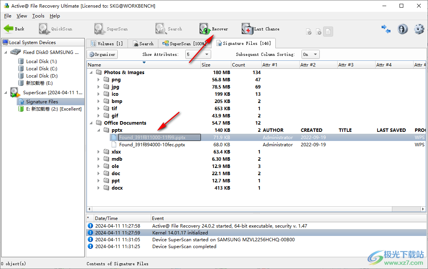Viewport: 428px width, 269px height.
Task: Start a QuickScan from the toolbar
Action: (x=44, y=29)
